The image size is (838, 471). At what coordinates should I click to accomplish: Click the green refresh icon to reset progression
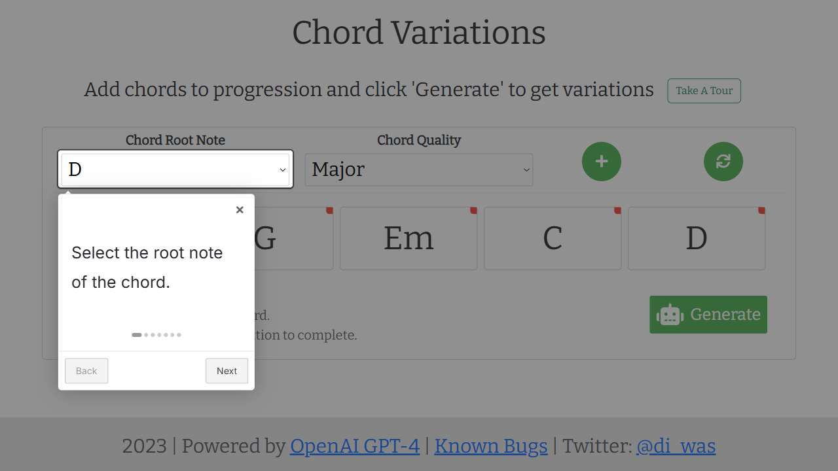click(723, 162)
